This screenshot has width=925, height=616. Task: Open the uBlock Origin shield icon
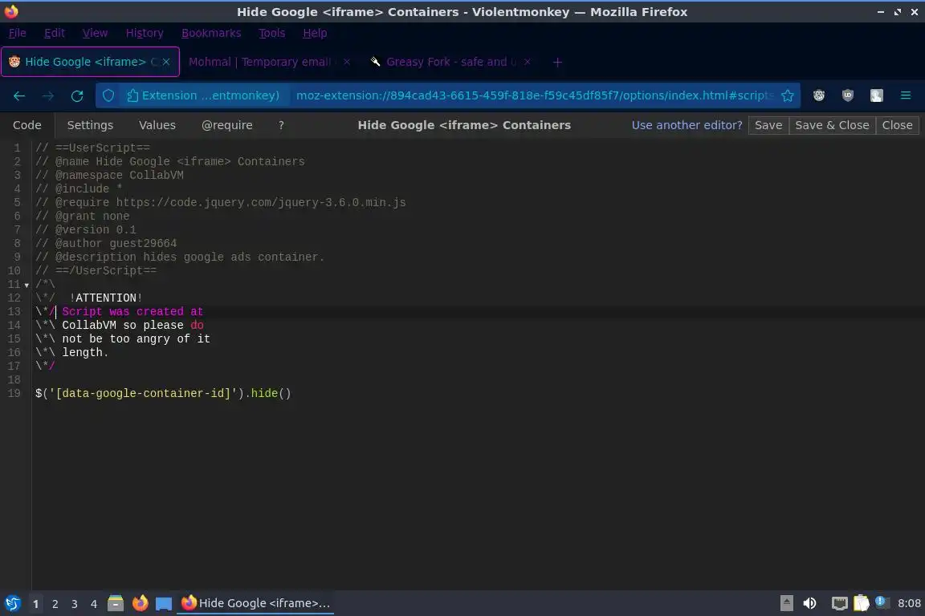847,95
